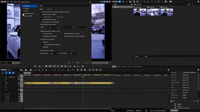Click the Folder tree toggle icon beside EDIUS in bin

click(120, 2)
